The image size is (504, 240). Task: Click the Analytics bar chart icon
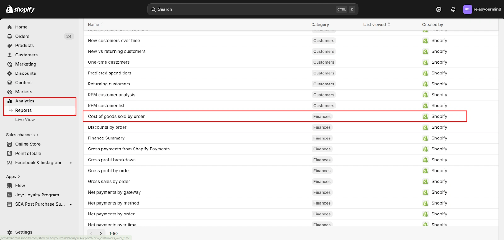pos(9,101)
